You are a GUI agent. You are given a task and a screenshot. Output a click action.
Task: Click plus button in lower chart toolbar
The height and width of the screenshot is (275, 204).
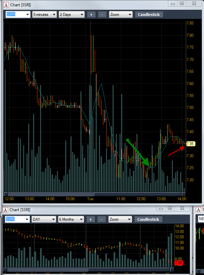pyautogui.click(x=91, y=219)
